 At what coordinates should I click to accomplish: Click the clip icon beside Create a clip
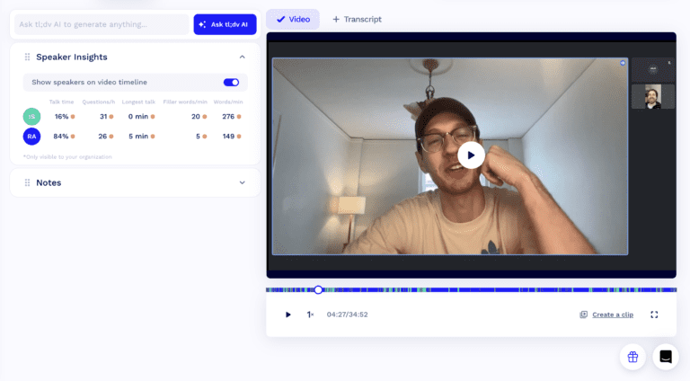point(583,315)
